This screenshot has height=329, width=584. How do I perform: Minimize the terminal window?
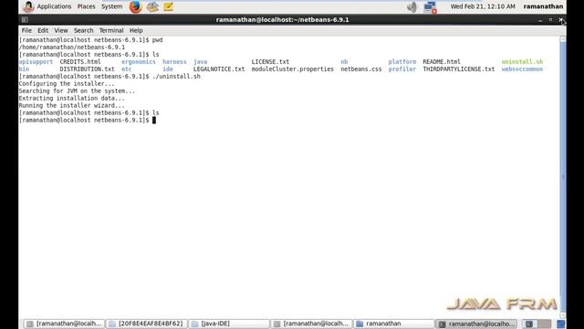click(540, 20)
